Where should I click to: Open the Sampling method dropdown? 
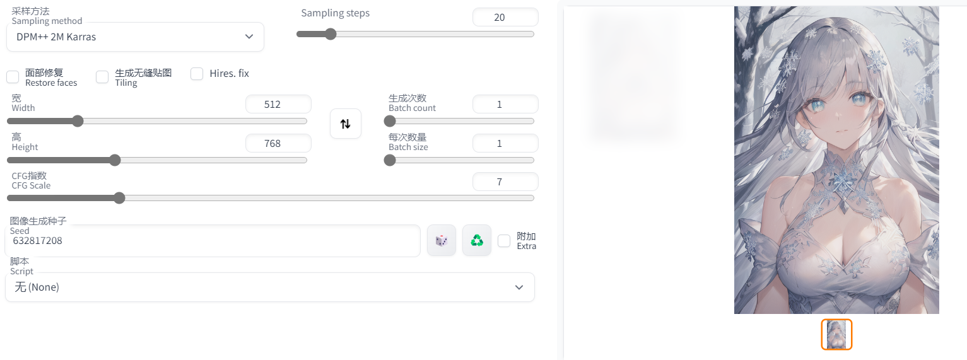click(x=135, y=37)
